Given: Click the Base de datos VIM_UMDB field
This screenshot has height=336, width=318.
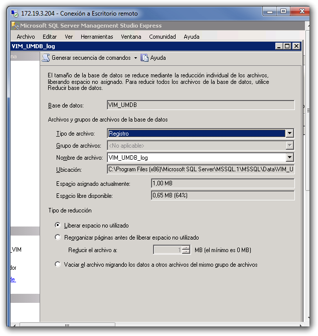Looking at the screenshot, I should tap(201, 105).
